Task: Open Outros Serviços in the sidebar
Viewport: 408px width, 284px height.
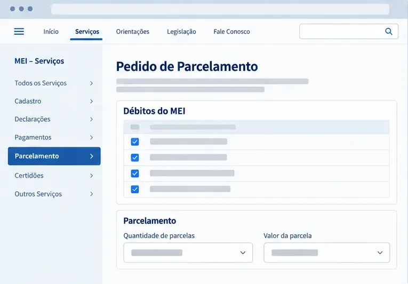Action: (x=54, y=194)
